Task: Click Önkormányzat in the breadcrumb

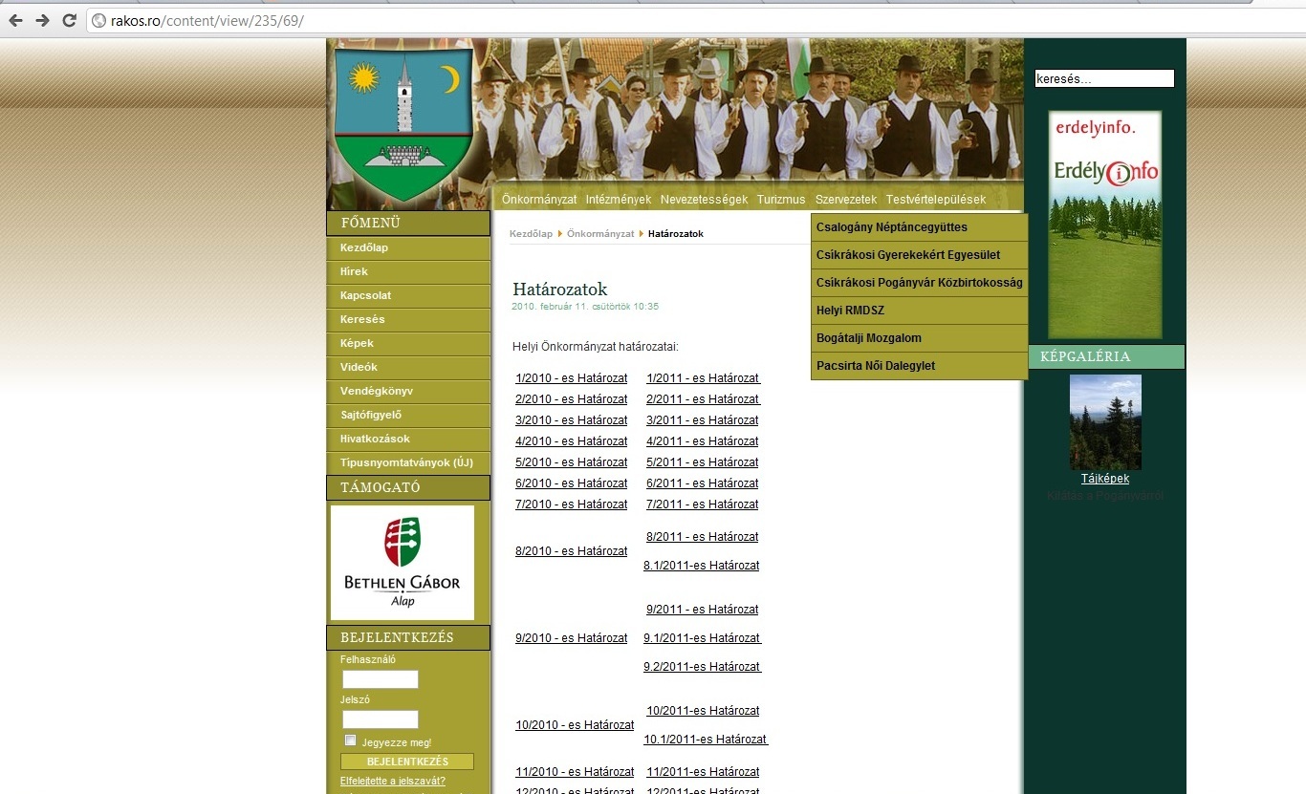Action: pos(600,234)
